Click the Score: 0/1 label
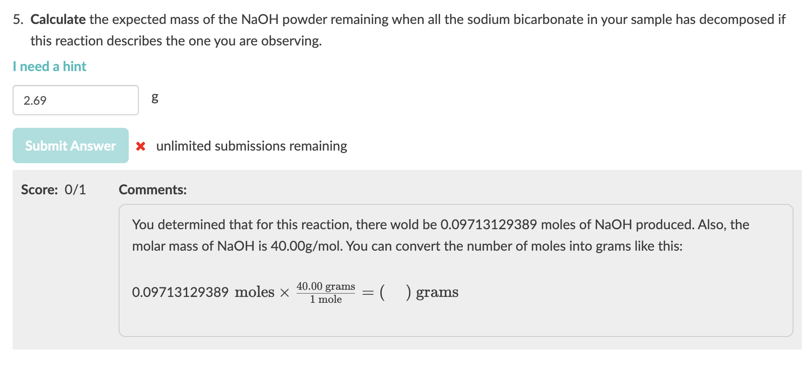 (x=53, y=190)
